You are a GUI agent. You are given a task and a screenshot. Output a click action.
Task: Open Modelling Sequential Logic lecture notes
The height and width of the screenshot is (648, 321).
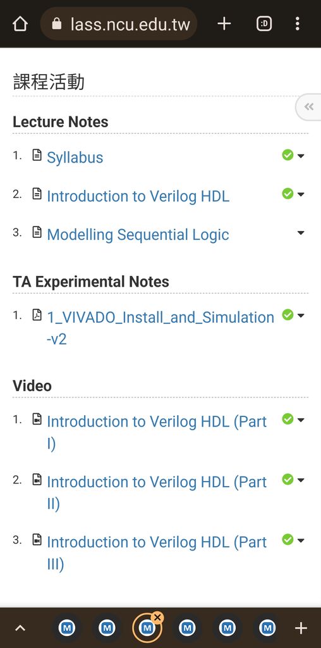click(x=138, y=235)
